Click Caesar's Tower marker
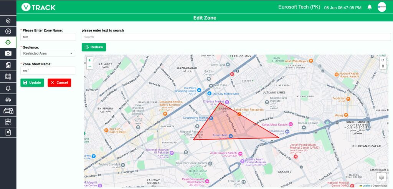Viewport: 393px width, 189px height. coord(304,128)
